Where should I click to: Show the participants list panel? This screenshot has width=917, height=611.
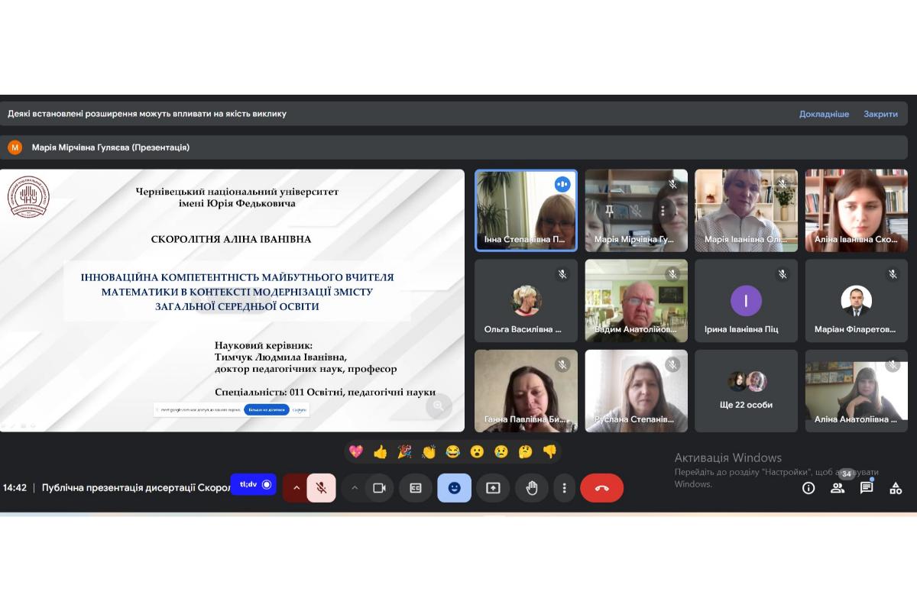click(838, 488)
